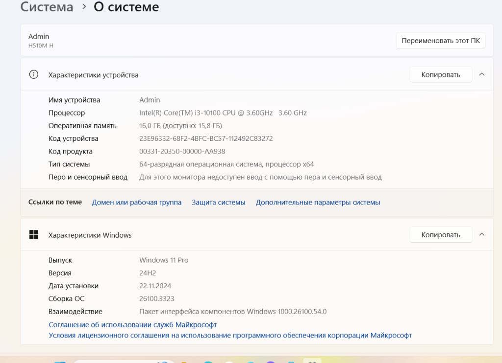Go back to Система in the breadcrumb
The height and width of the screenshot is (363, 502).
47,7
